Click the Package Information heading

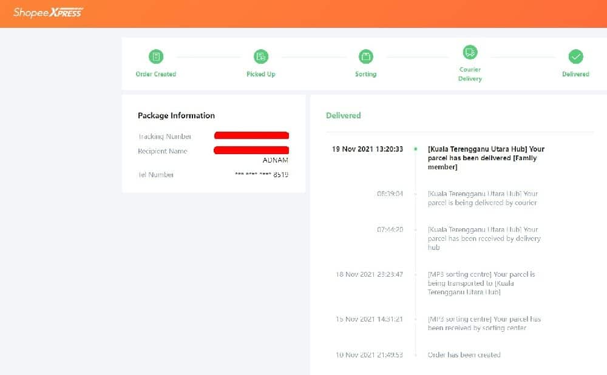176,115
